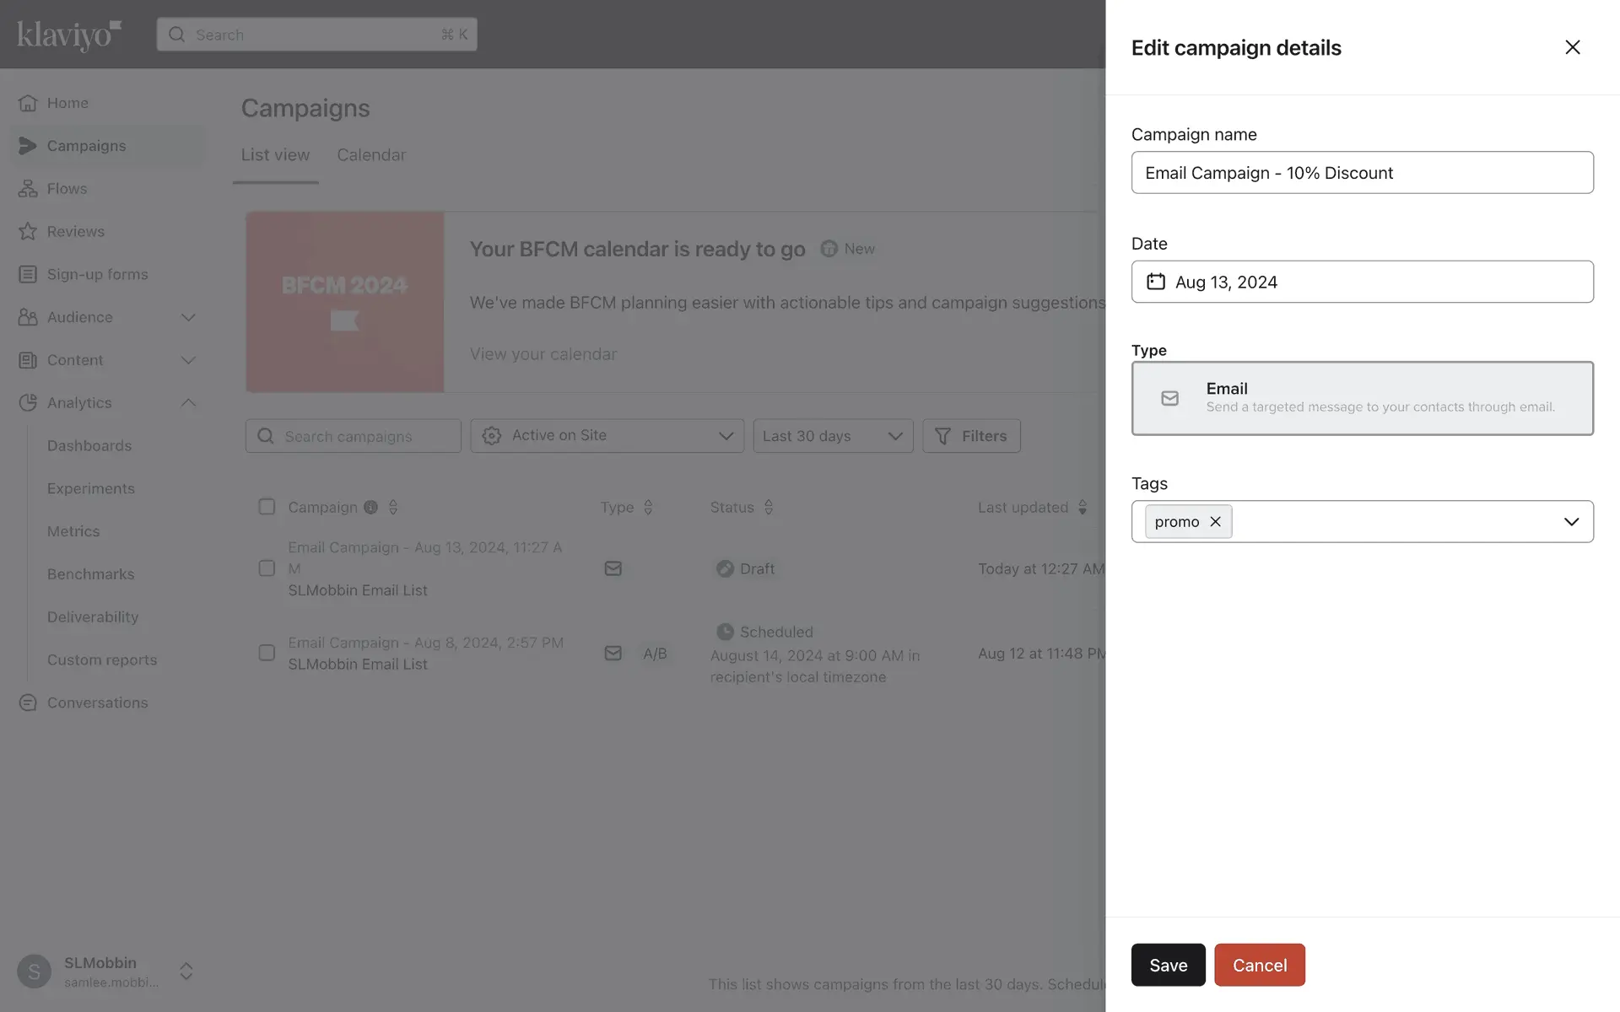
Task: Check the Aug 13 draft campaign checkbox
Action: coord(267,568)
